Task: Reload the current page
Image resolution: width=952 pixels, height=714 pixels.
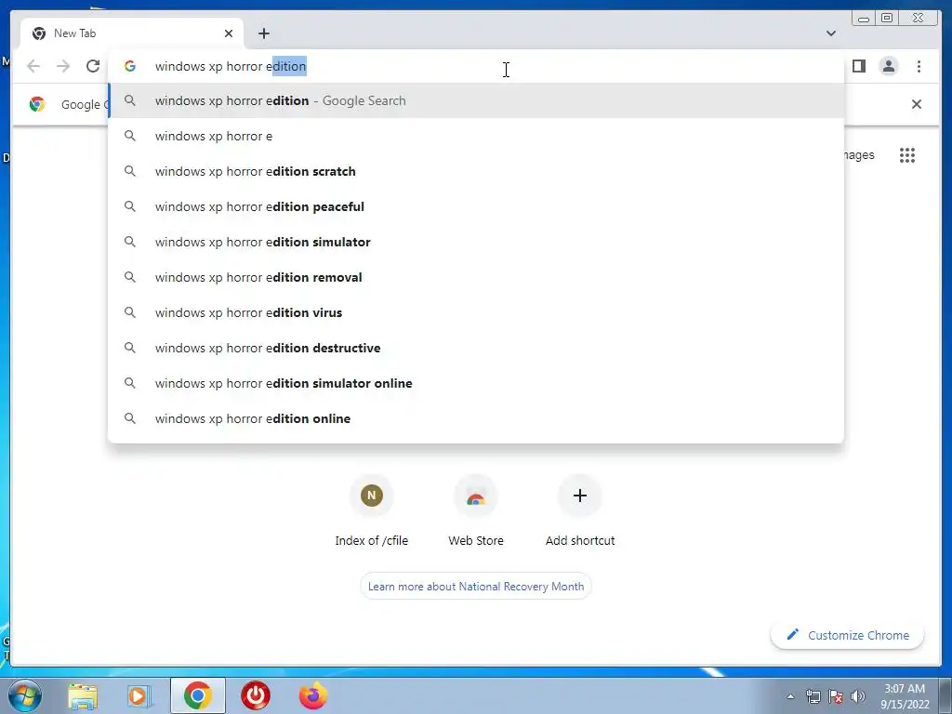Action: 93,66
